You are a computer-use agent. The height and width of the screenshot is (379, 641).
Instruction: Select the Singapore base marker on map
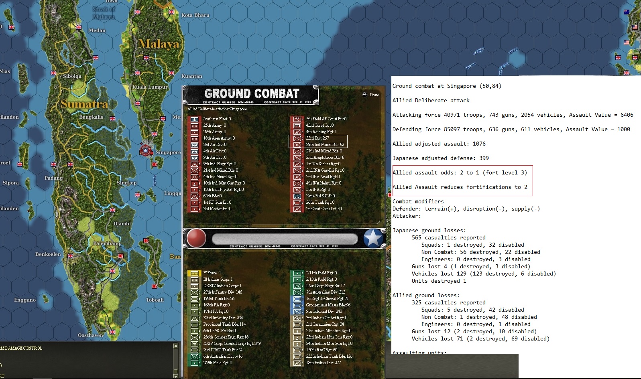point(146,151)
